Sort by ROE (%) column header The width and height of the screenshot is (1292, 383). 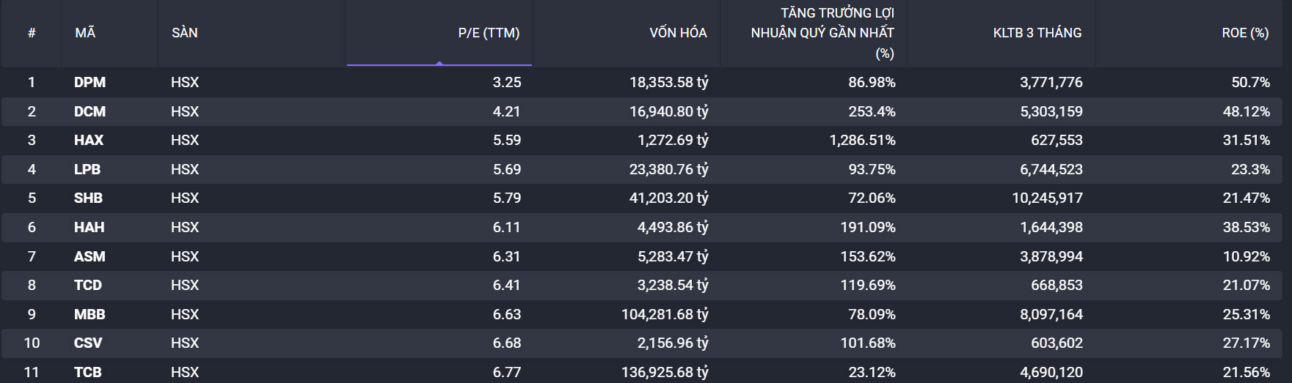pos(1245,33)
